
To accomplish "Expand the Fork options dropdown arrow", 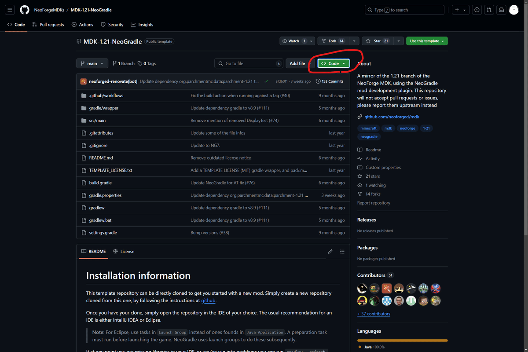I will [354, 41].
